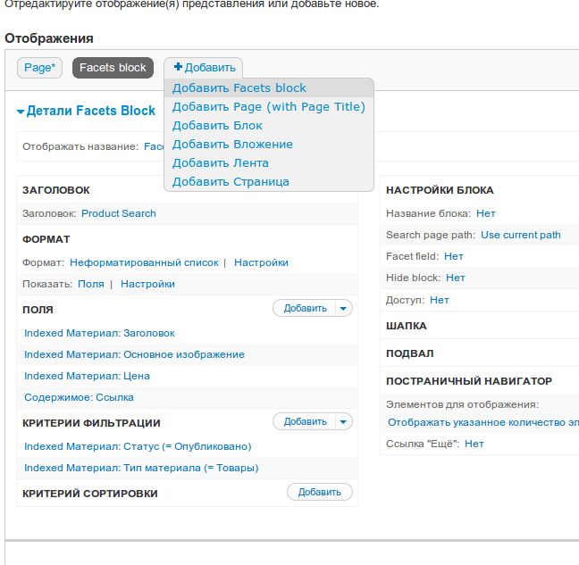Click the plus Добавить display button
Image resolution: width=579 pixels, height=565 pixels.
coord(204,68)
